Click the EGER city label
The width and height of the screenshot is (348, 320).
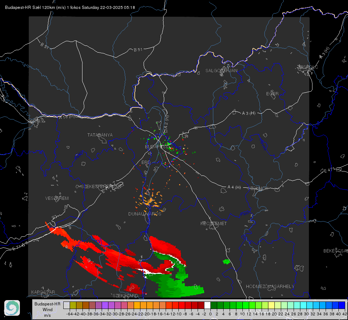[272, 94]
